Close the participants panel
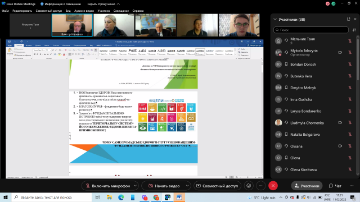 (355, 19)
